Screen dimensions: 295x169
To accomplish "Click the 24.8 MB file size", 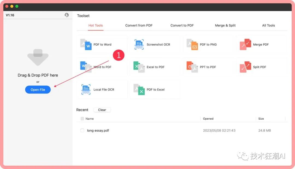I will point(264,131).
